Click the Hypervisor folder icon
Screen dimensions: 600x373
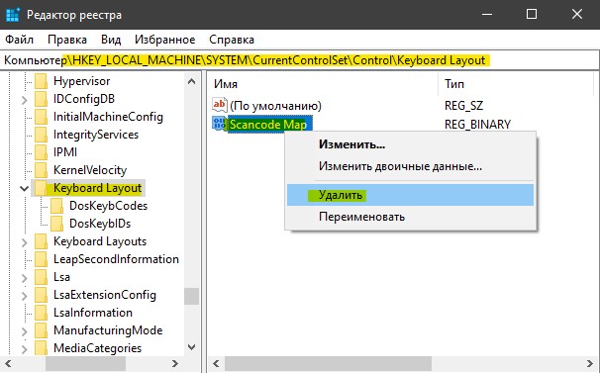coord(41,81)
